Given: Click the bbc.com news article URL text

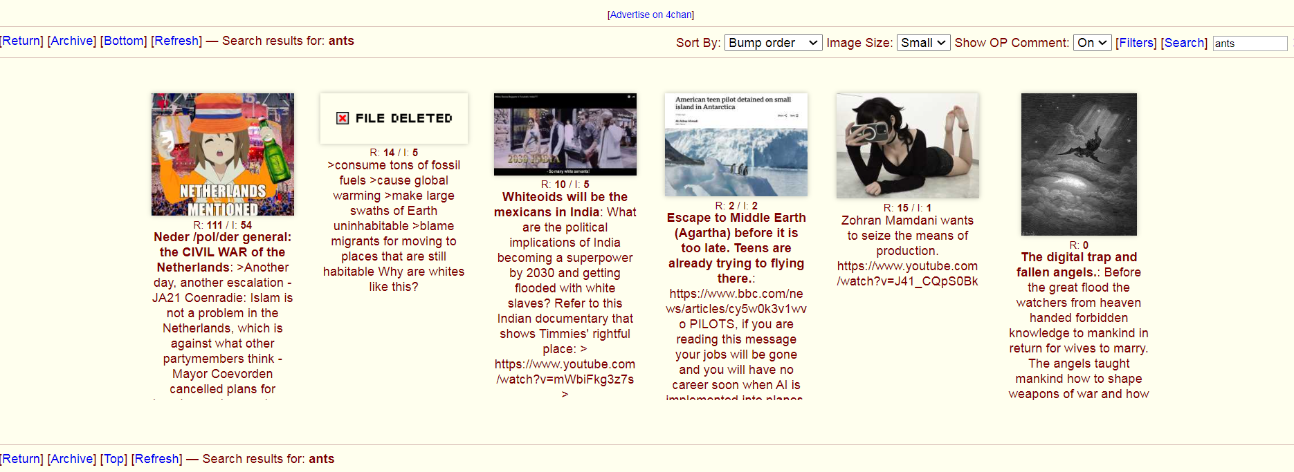Looking at the screenshot, I should click(x=736, y=309).
